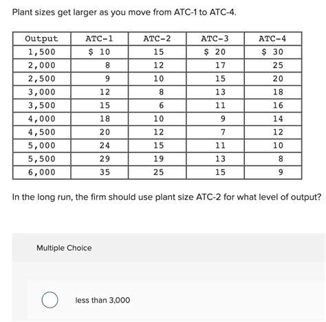Image resolution: width=326 pixels, height=322 pixels.
Task: Click the ATC-4 column header
Action: pos(273,39)
